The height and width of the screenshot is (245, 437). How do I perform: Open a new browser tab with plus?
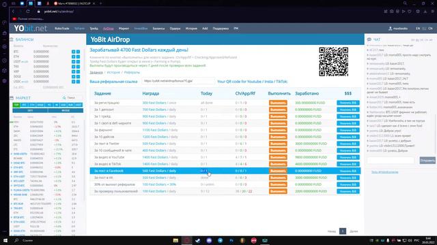pyautogui.click(x=101, y=3)
